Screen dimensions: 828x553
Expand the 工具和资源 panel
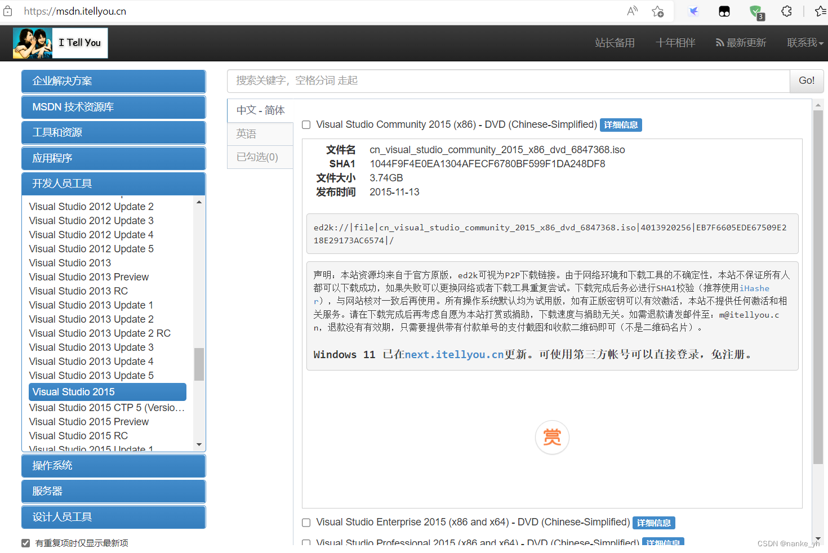coord(114,132)
